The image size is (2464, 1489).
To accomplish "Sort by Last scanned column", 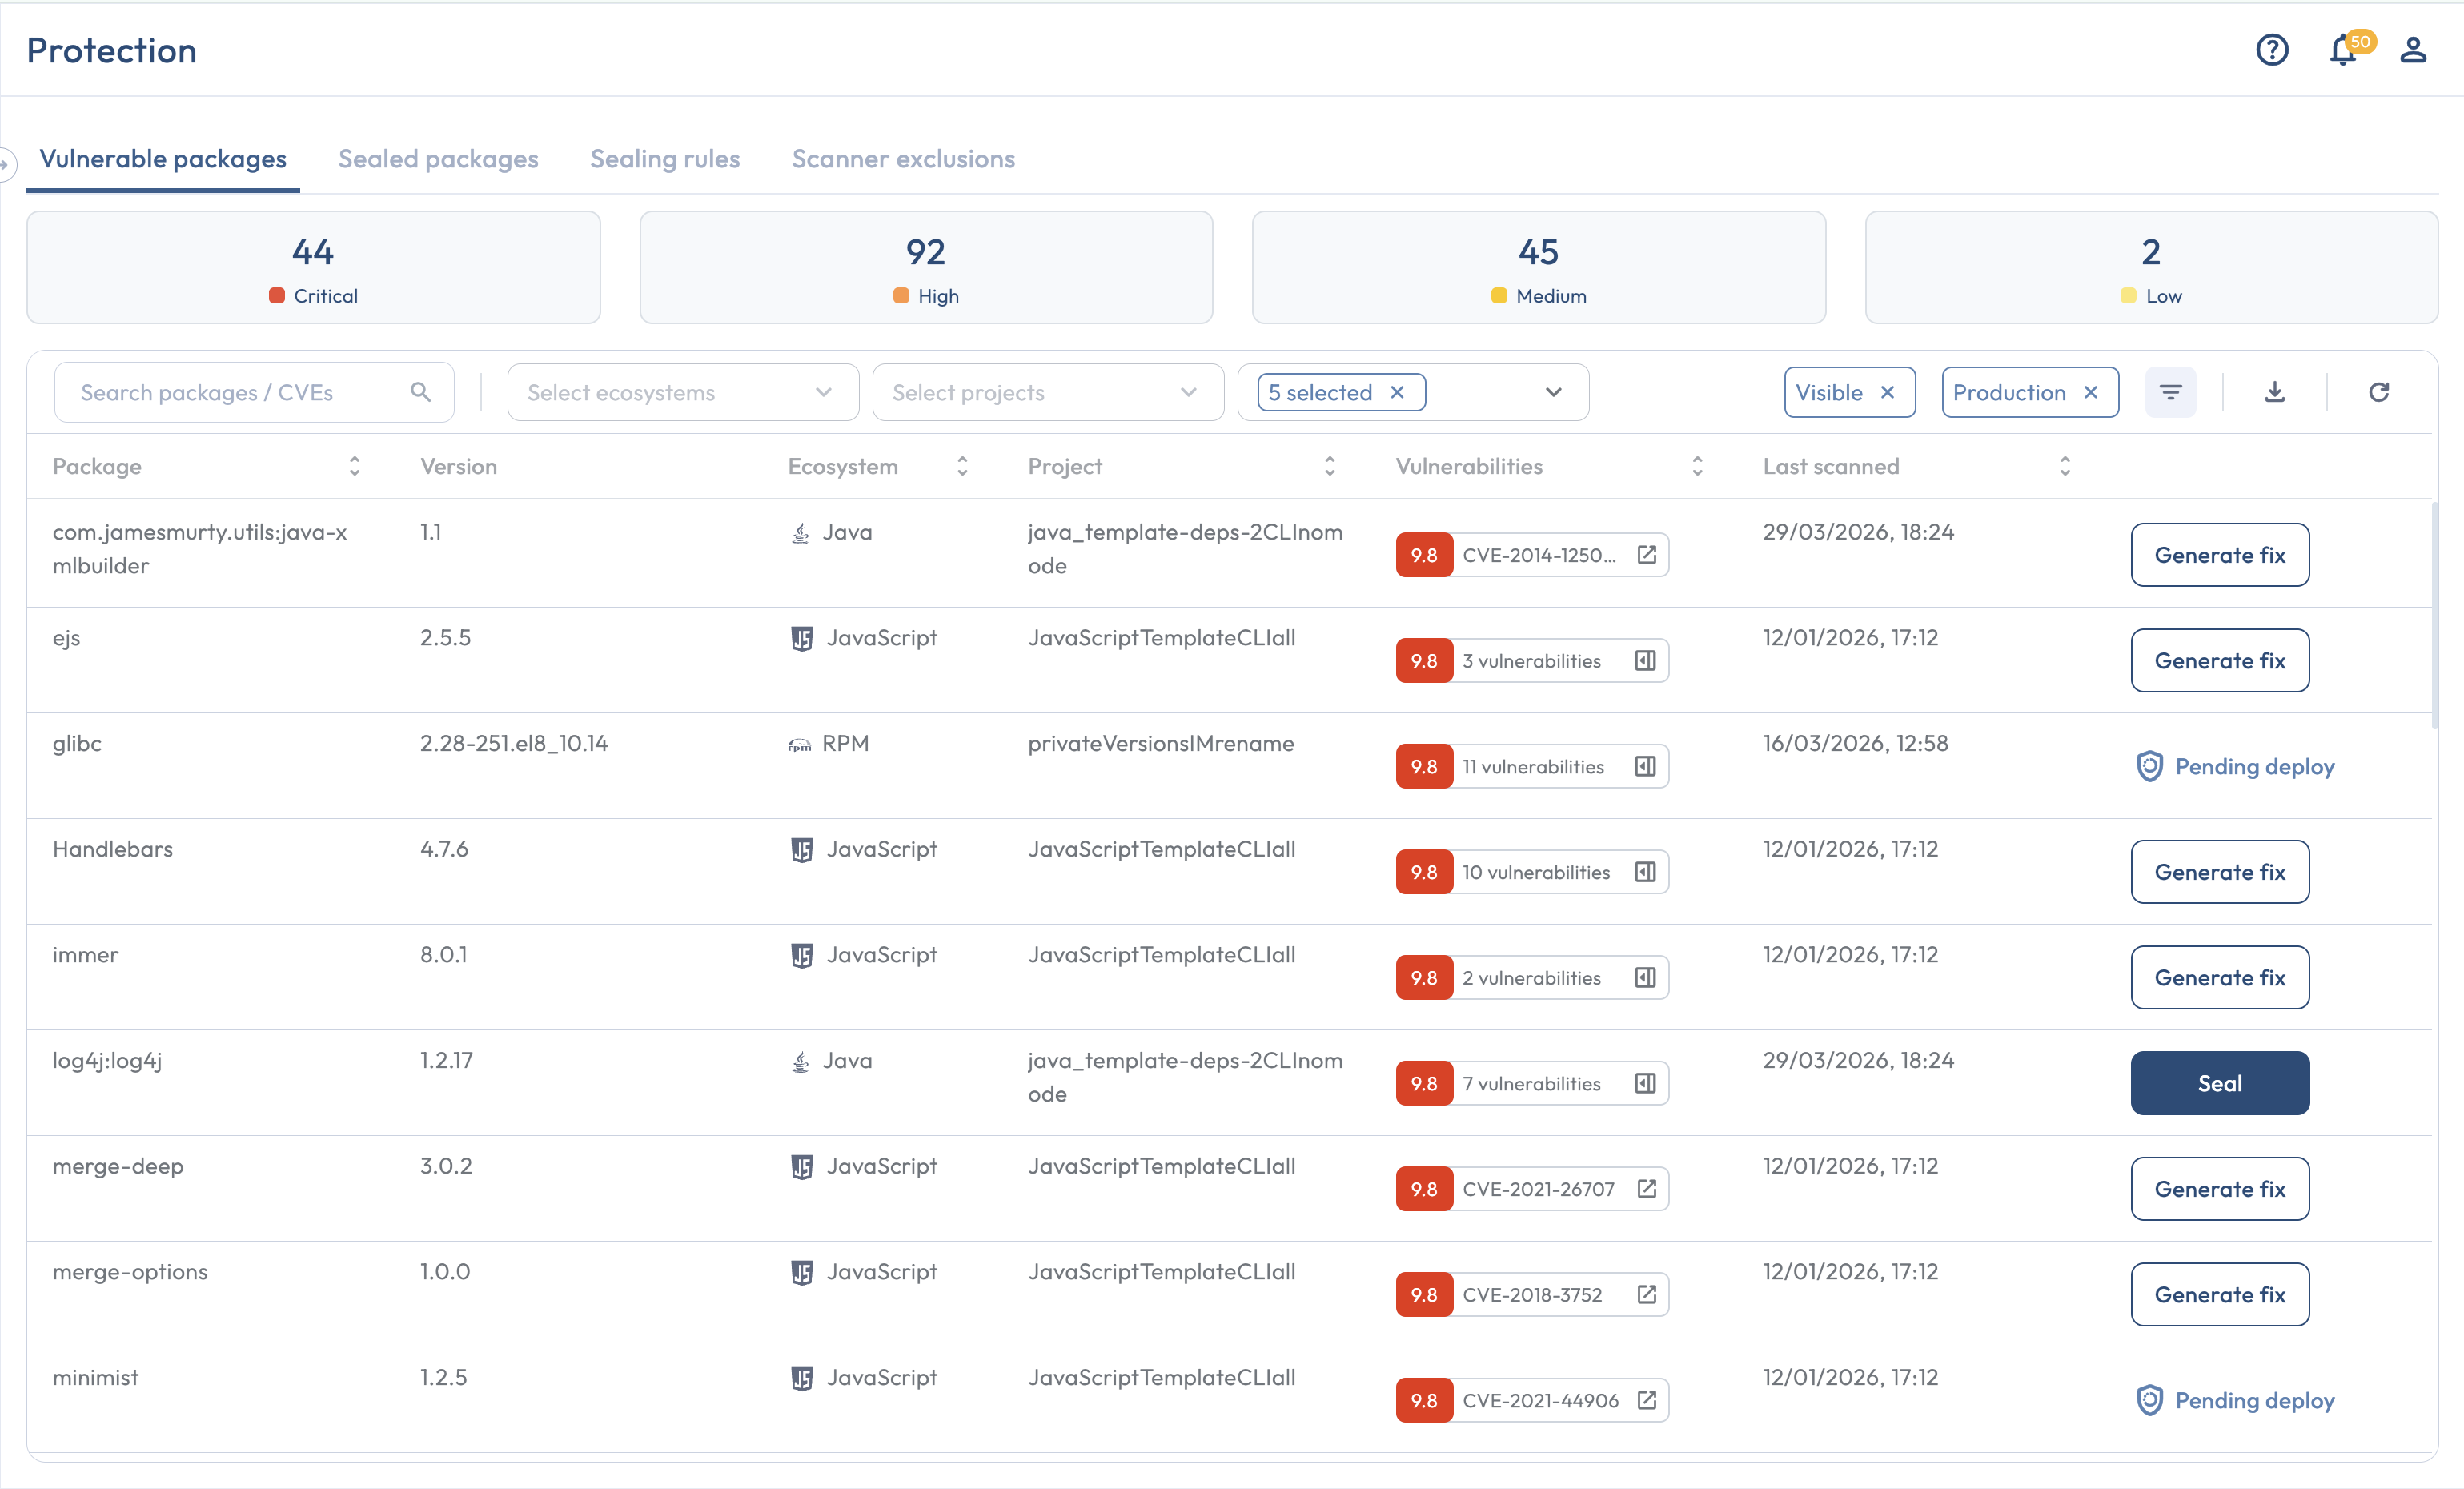I will pos(2065,466).
